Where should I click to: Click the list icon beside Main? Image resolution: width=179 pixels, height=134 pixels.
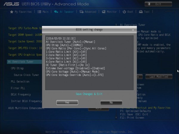point(39,12)
